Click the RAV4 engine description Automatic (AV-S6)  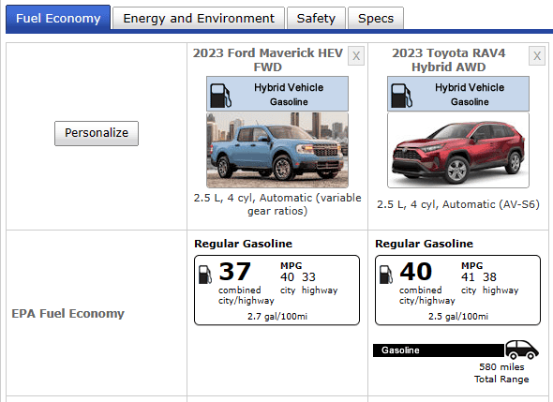tap(458, 204)
